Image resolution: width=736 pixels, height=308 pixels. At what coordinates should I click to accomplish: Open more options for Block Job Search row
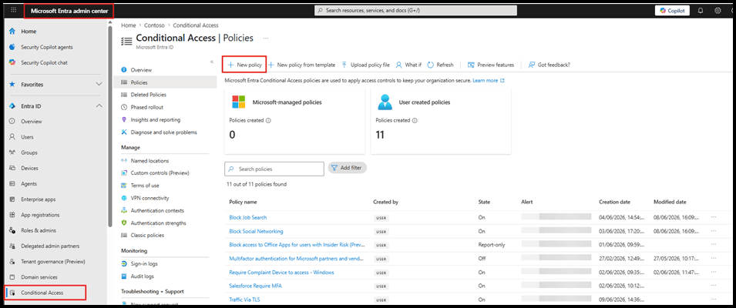pos(714,217)
